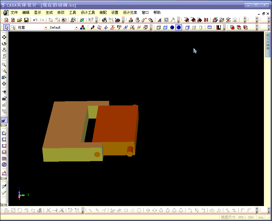Expand toolbar options arrow after hammer icon

tap(178, 20)
